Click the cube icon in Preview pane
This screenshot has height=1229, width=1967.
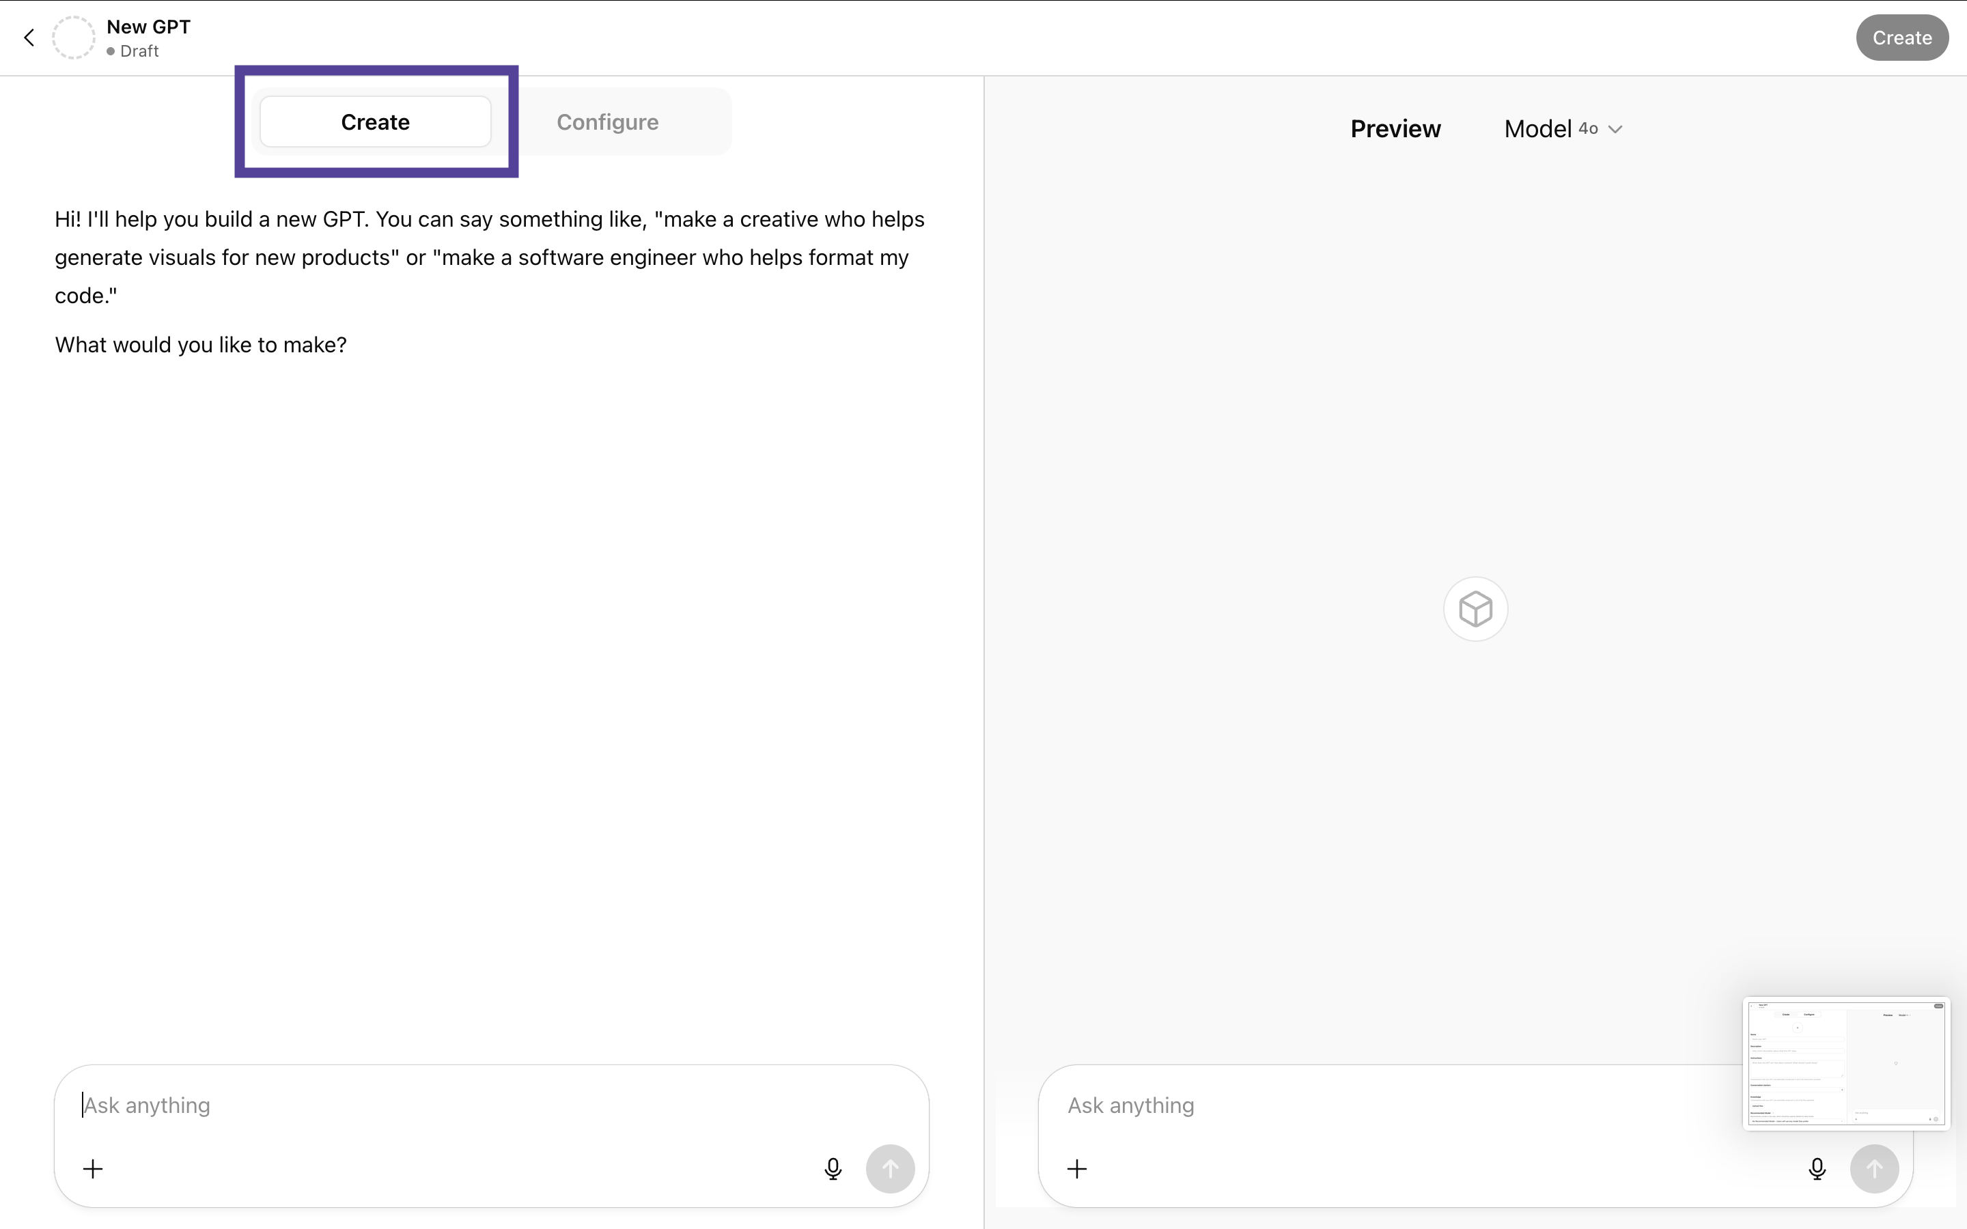click(1475, 609)
